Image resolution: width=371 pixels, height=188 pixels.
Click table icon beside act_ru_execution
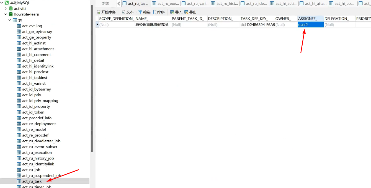pos(19,153)
